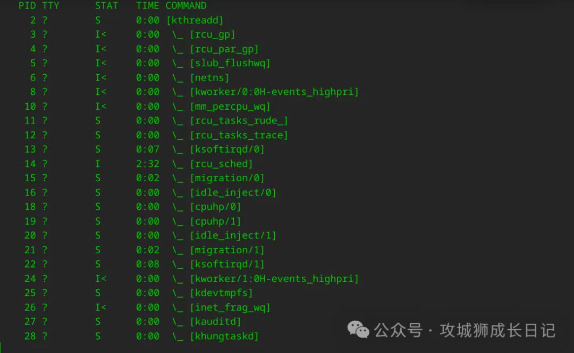The height and width of the screenshot is (353, 574).
Task: Select the [kthreadd] parent process
Action: [x=195, y=20]
